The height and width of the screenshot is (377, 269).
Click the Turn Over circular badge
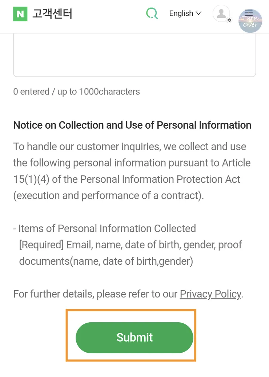click(250, 22)
